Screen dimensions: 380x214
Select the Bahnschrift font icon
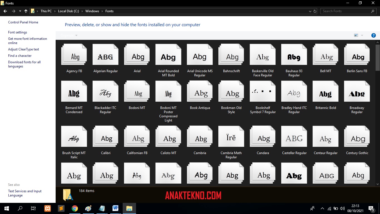click(231, 55)
